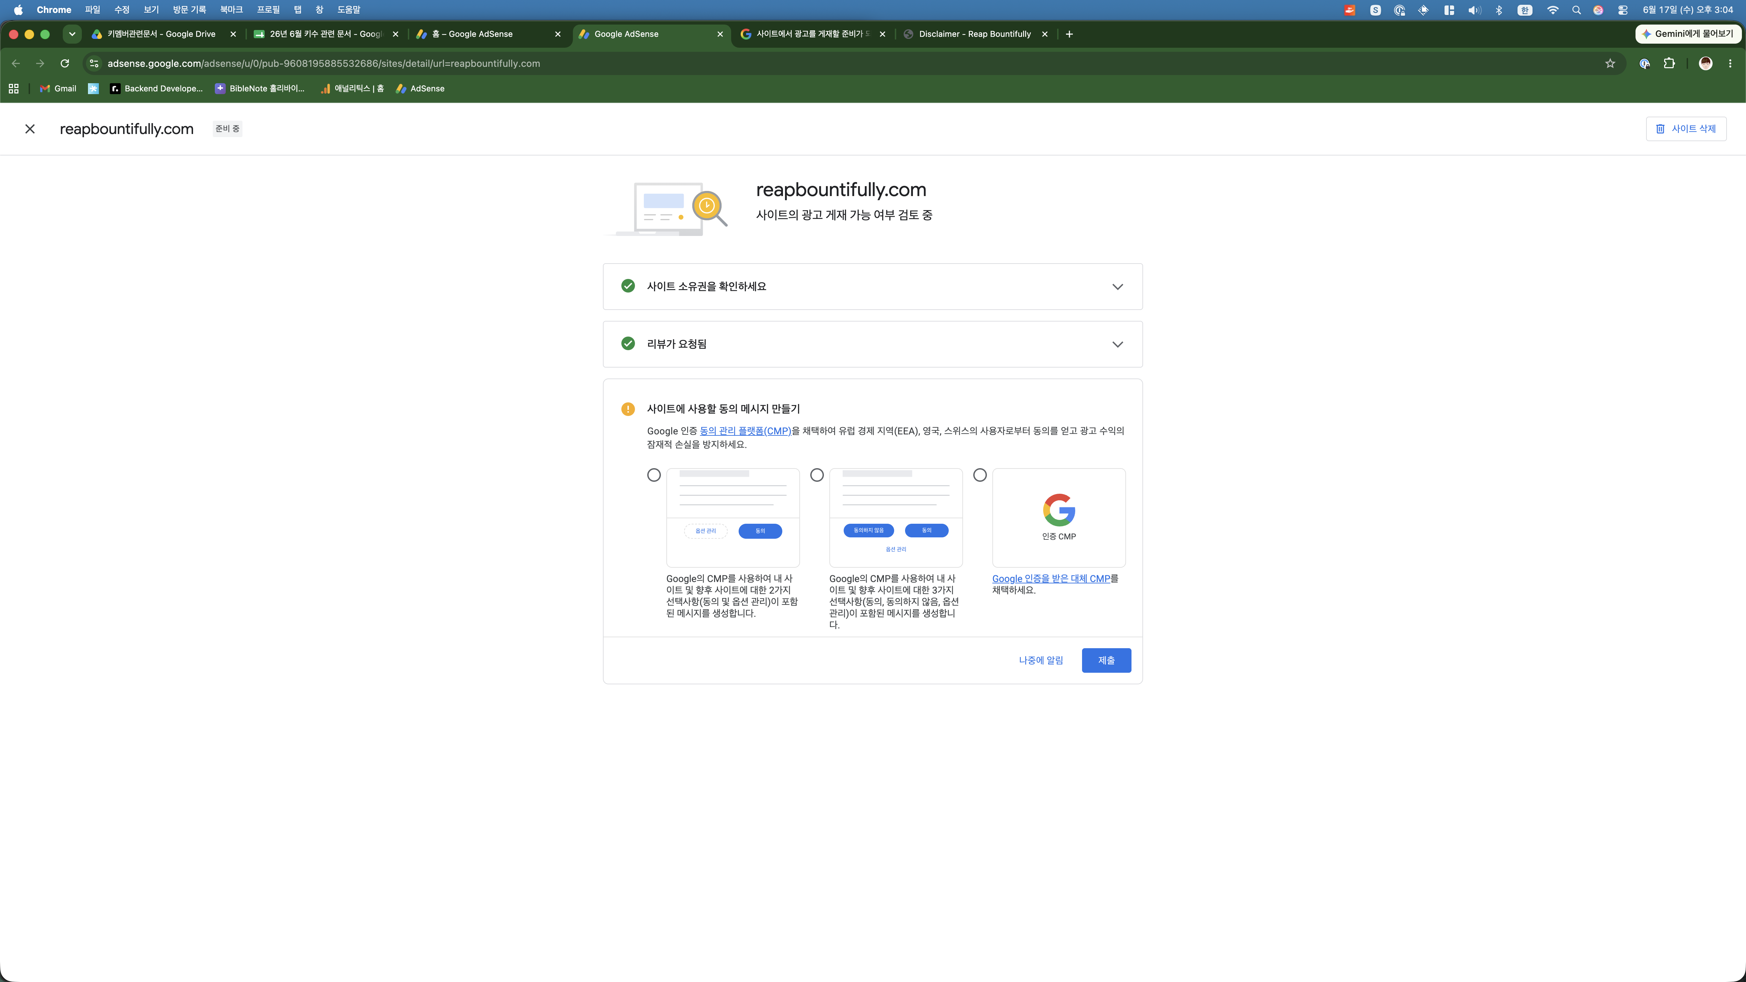Open the 수정 menu
The image size is (1746, 982).
[x=122, y=10]
